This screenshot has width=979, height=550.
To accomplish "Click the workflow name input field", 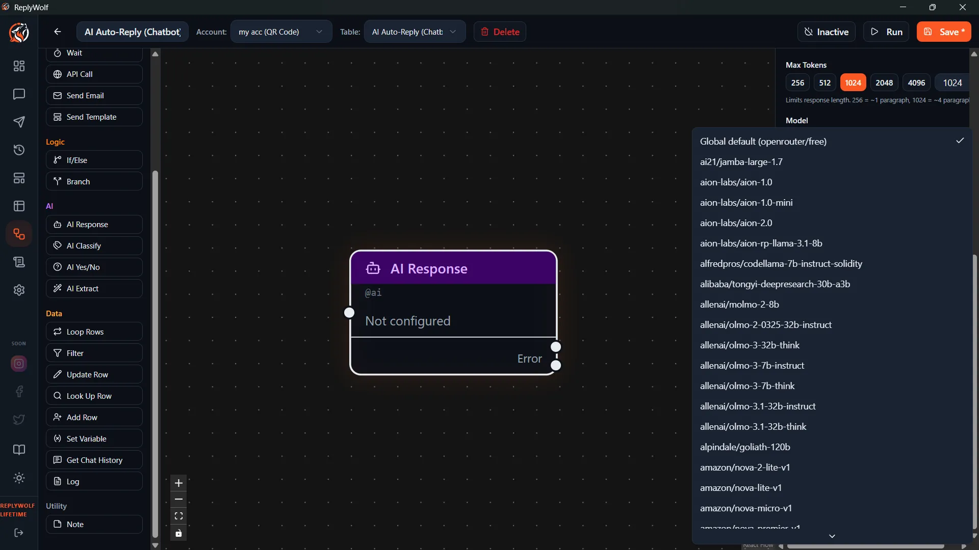I will point(133,32).
